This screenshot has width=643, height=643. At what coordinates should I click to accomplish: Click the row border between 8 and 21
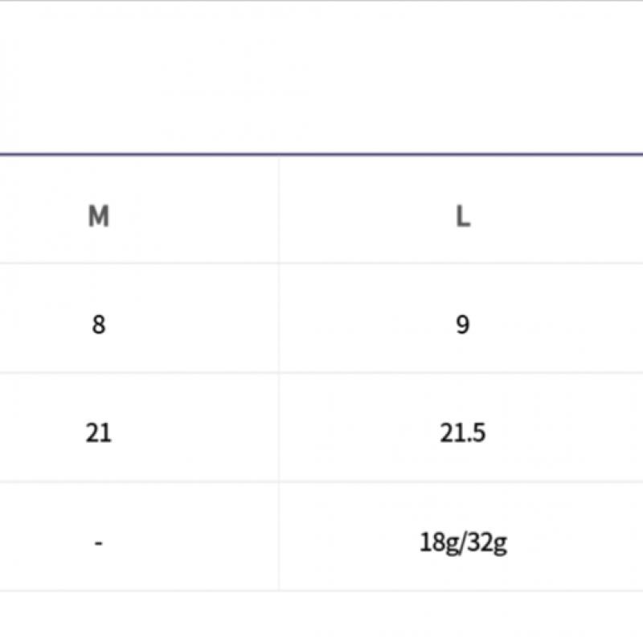(x=98, y=372)
